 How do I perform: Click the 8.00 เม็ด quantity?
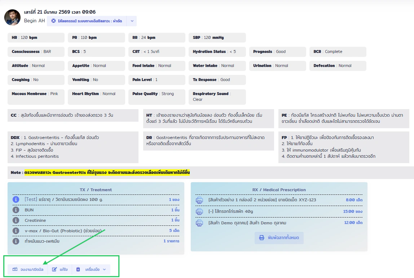pyautogui.click(x=354, y=200)
